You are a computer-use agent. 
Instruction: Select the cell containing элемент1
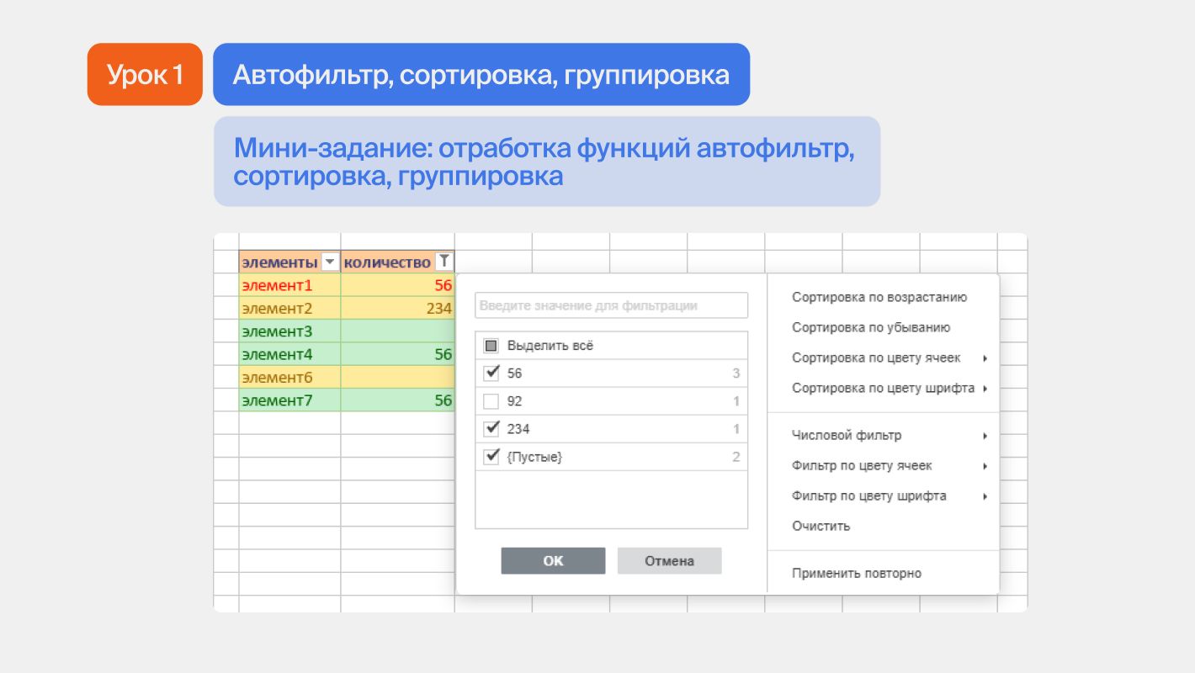pyautogui.click(x=289, y=285)
